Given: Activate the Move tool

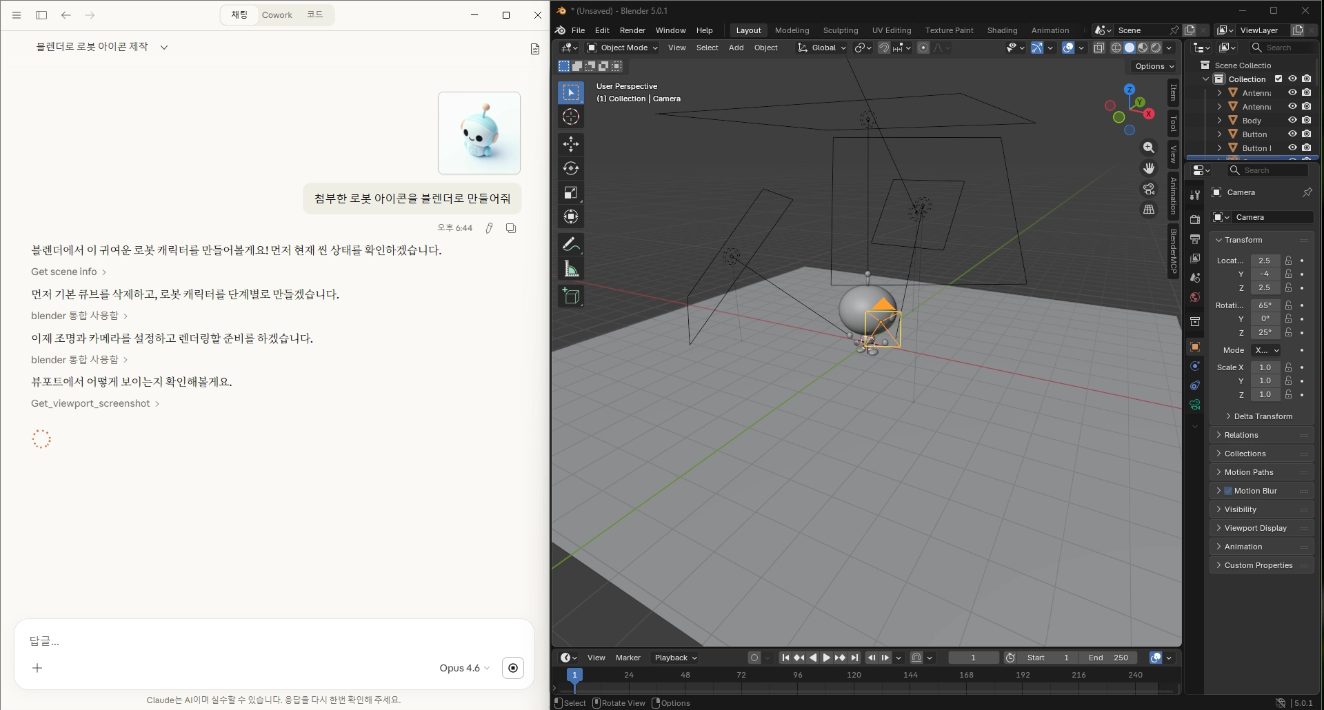Looking at the screenshot, I should [x=570, y=143].
